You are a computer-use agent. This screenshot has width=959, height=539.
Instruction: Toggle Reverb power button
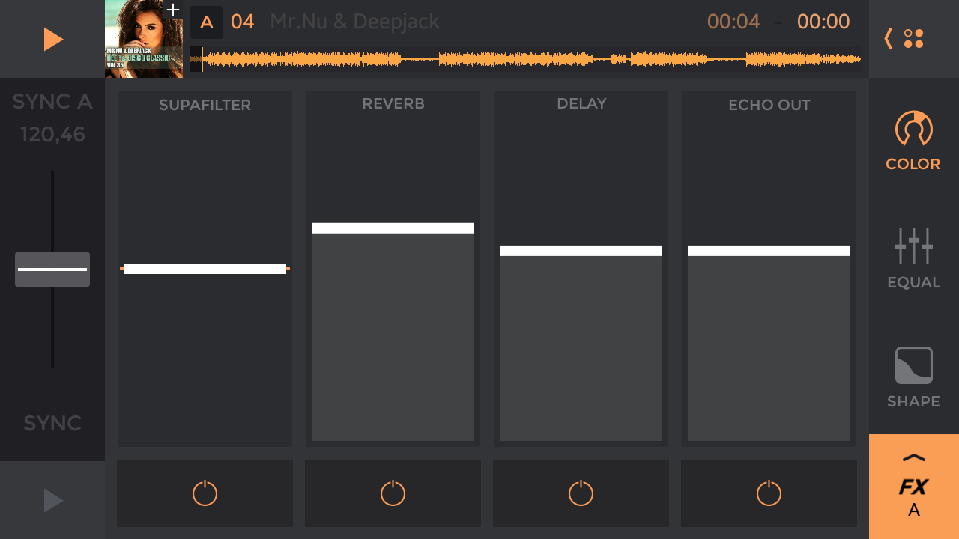pos(393,493)
